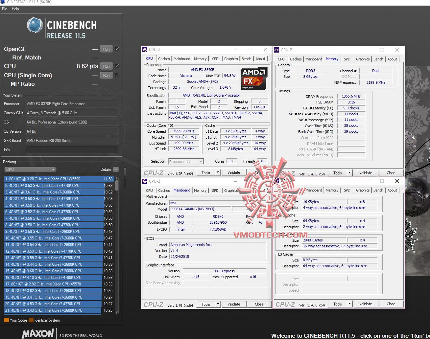430x339 pixels.
Task: Open the Tools dropdown arrow in the Caches CPU-Z window
Action: pyautogui.click(x=349, y=304)
